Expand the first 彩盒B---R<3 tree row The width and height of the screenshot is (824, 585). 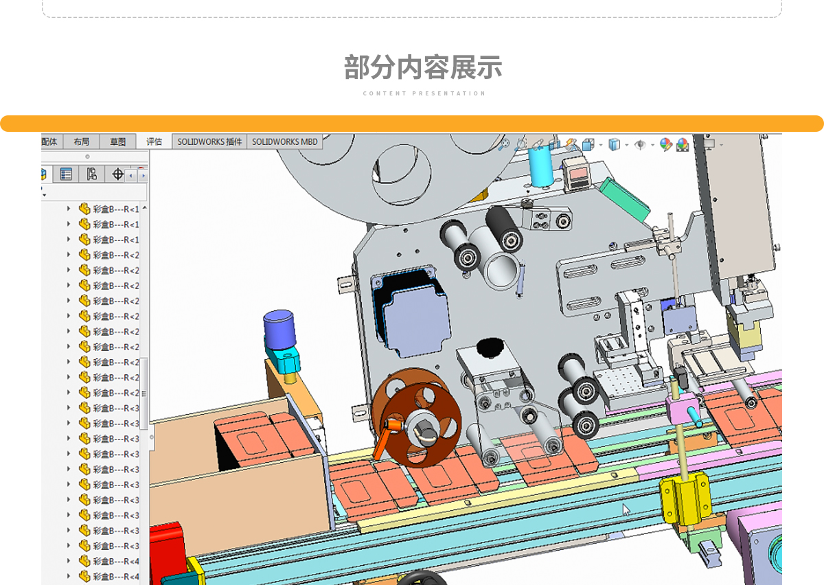(x=68, y=408)
